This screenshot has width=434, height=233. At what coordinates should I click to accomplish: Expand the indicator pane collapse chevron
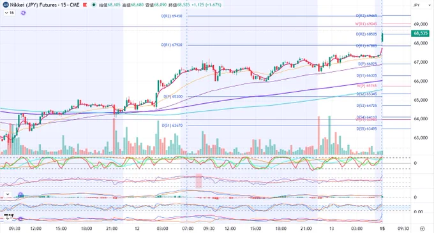[x=8, y=194]
